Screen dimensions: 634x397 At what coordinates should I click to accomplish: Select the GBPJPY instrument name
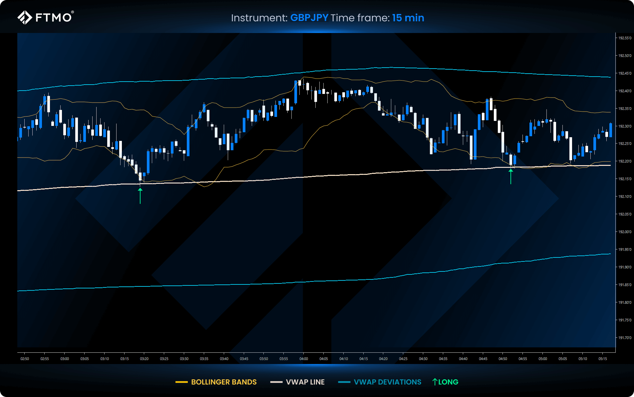[x=309, y=18]
